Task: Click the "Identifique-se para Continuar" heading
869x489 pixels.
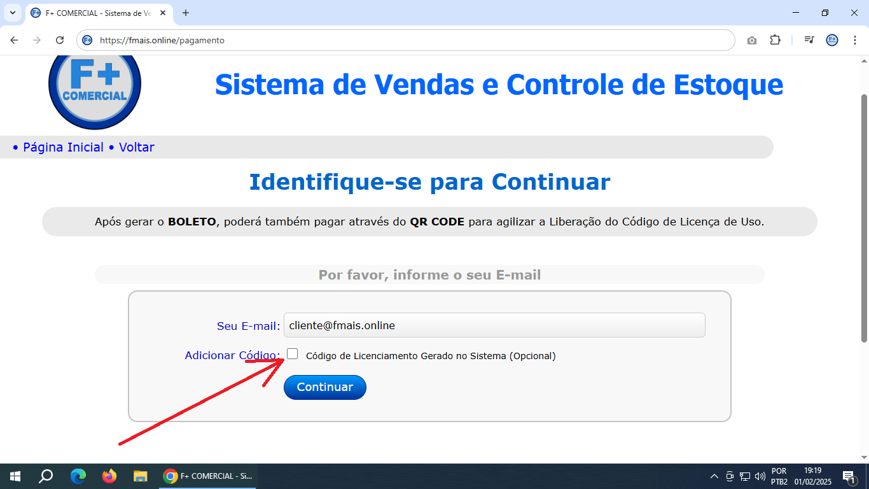Action: point(429,182)
